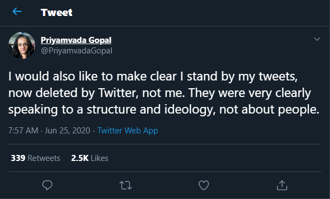The width and height of the screenshot is (330, 199).
Task: View the 2.5K Likes list
Action: coord(90,158)
